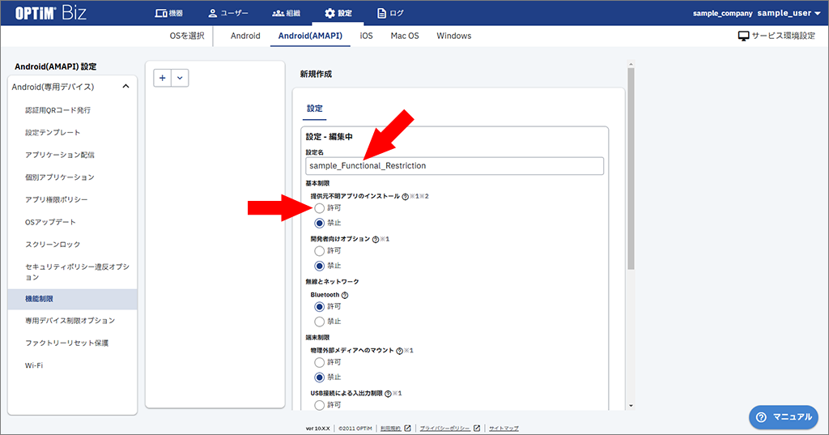Open OSアップデート in sidebar
The image size is (829, 435).
pos(50,222)
